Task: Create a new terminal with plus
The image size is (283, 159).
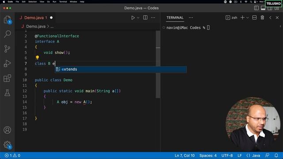Action: [243, 18]
